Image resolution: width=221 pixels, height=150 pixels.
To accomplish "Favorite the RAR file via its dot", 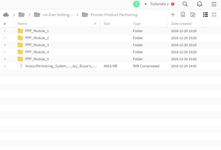I will click(x=5, y=66).
